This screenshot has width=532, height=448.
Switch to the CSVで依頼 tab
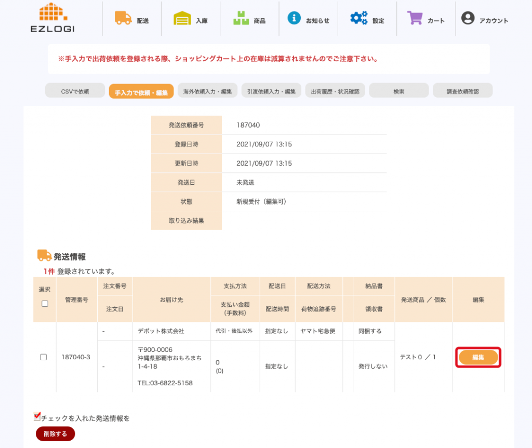(x=75, y=91)
